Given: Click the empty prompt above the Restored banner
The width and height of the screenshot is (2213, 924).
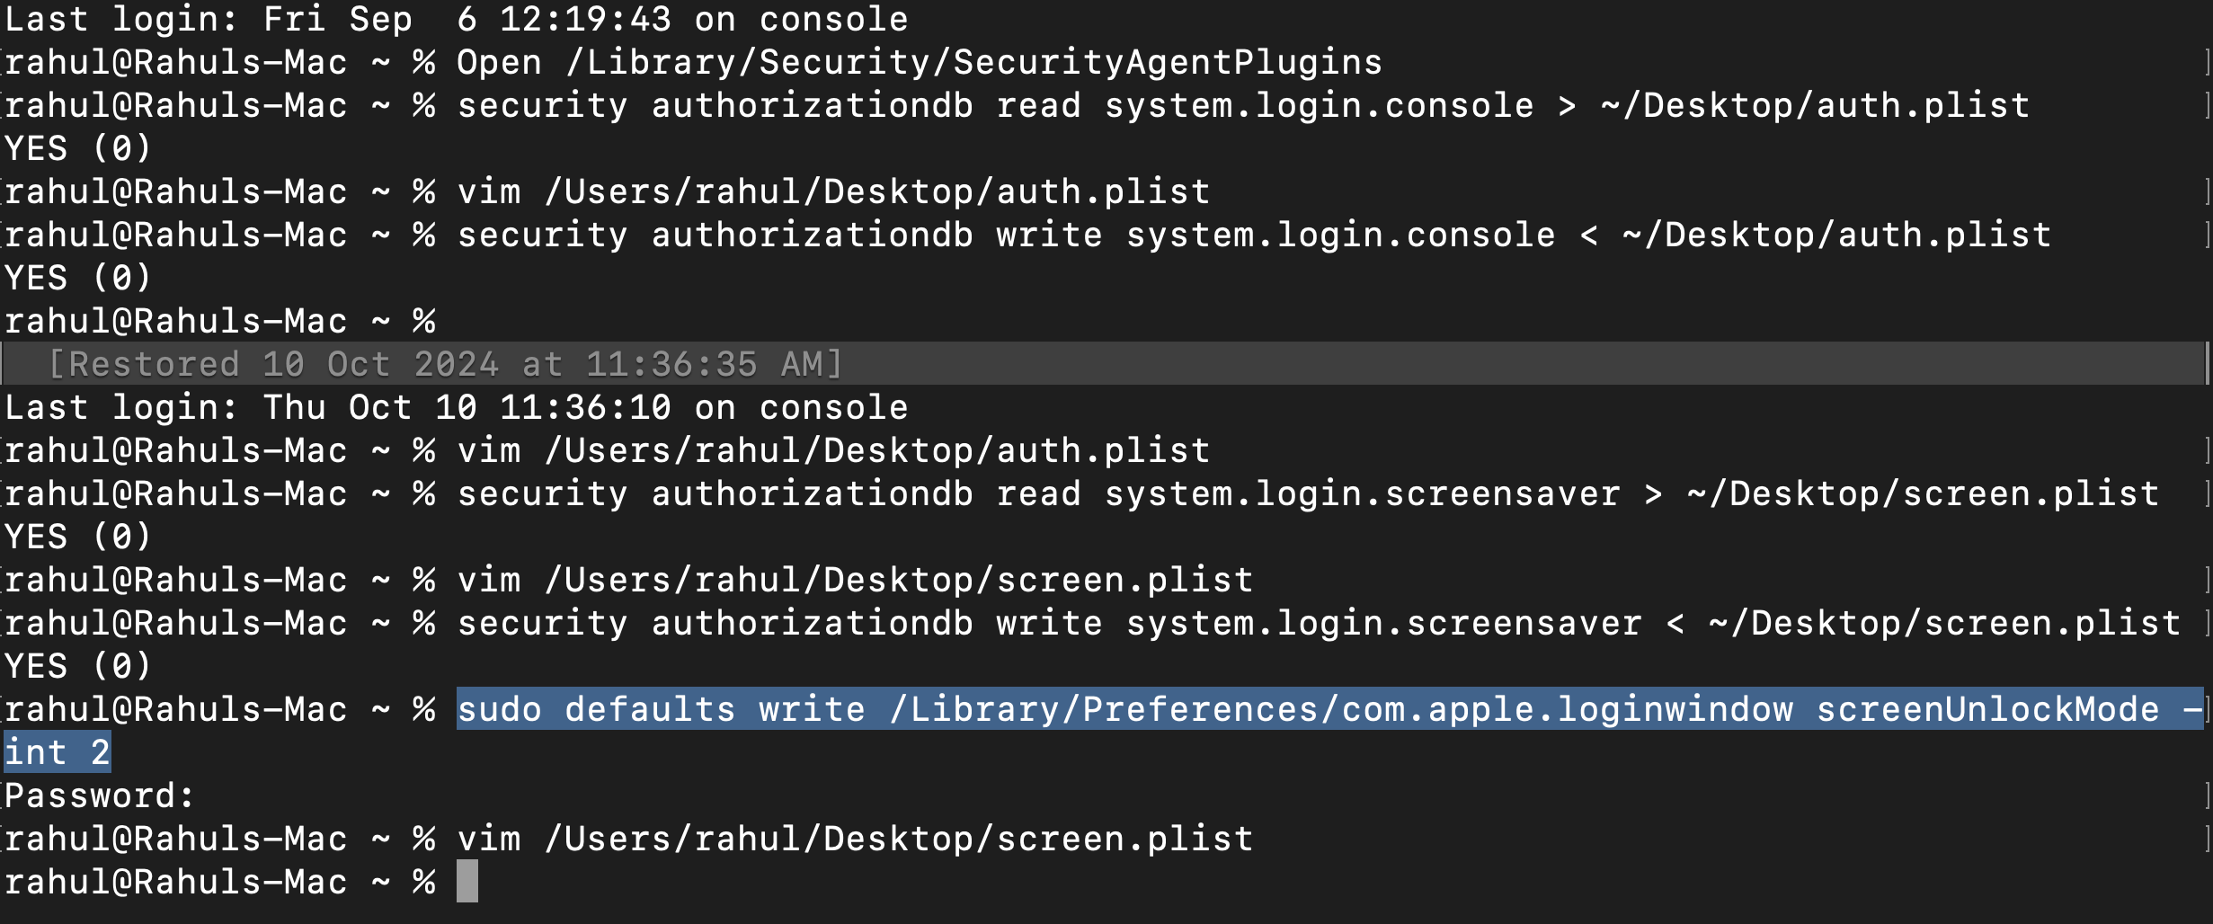Looking at the screenshot, I should click(220, 321).
